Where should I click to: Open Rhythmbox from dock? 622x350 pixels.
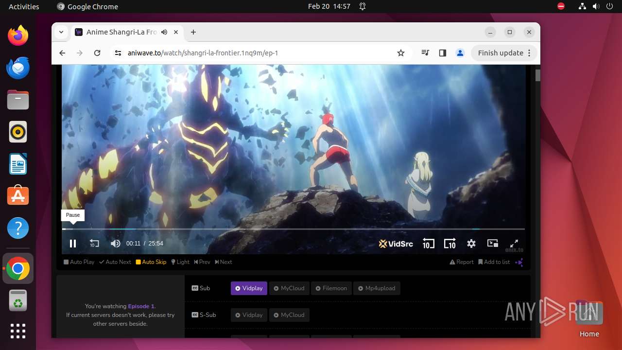coord(18,132)
